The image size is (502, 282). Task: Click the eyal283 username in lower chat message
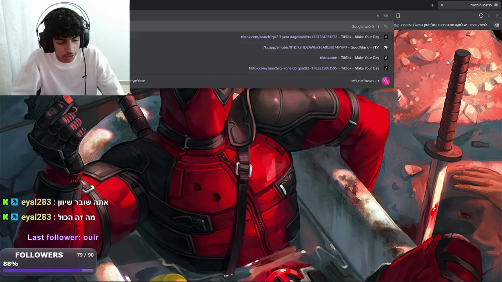pos(36,217)
